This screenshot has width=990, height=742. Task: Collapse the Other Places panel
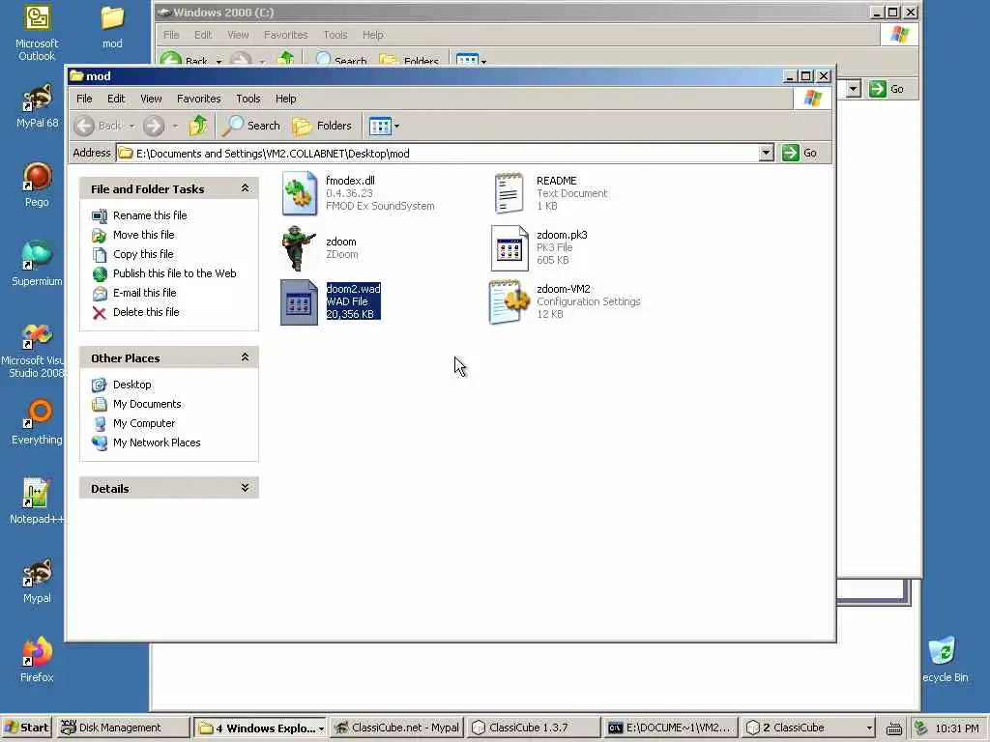click(x=245, y=357)
